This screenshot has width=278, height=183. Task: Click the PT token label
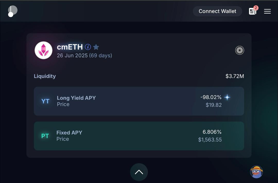[x=45, y=136]
